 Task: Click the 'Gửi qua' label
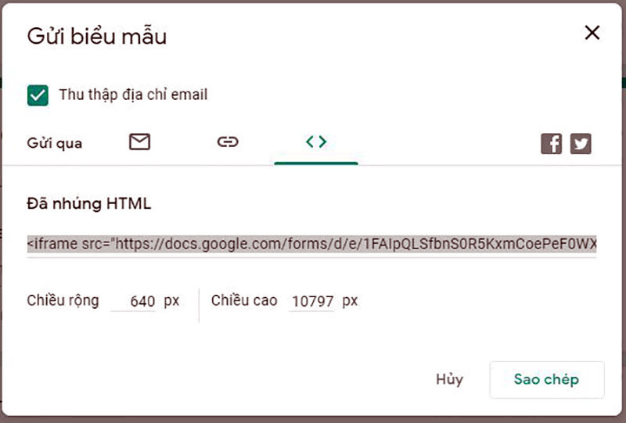[x=55, y=143]
